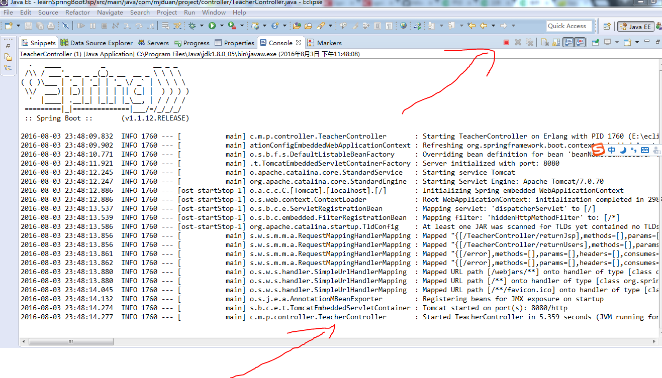Viewport: 662px width, 378px height.
Task: Click the Print icon
Action: point(51,26)
